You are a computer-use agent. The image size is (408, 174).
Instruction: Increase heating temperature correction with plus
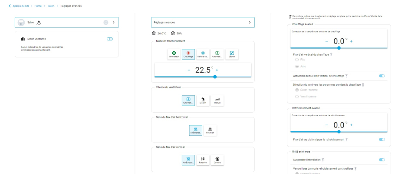coord(351,41)
